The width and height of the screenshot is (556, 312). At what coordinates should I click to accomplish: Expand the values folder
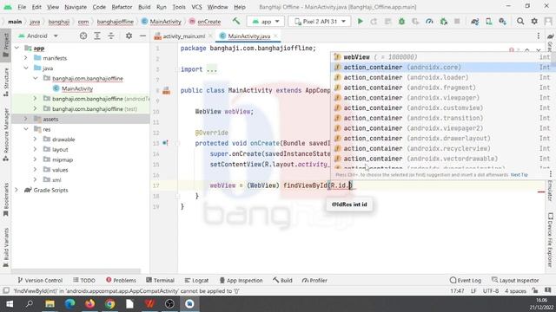35,170
